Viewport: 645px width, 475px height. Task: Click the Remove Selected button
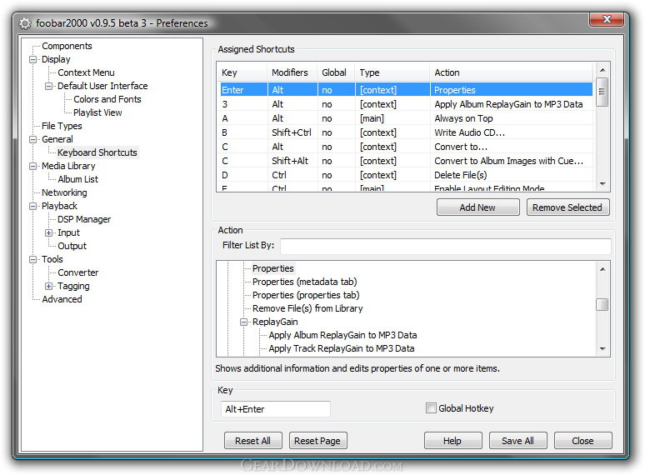pos(567,207)
